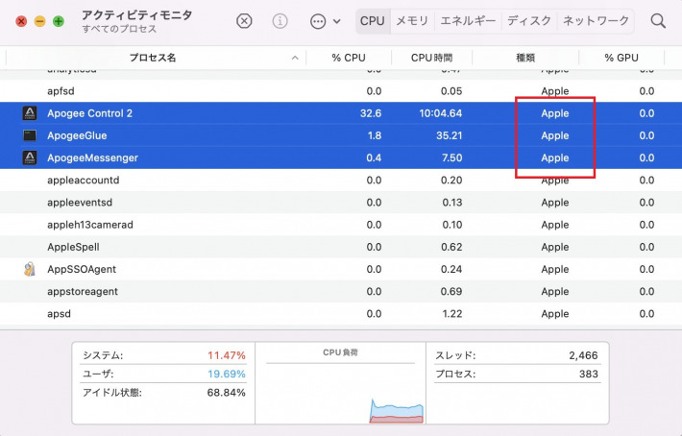Toggle sort order on プロセス名 column header
This screenshot has height=436, width=682.
(x=154, y=58)
